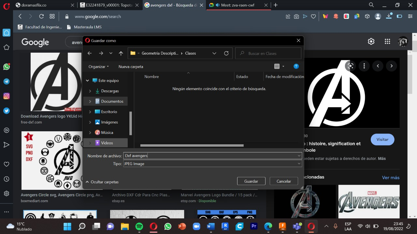Open Google settings gear
The image size is (417, 234).
click(x=371, y=41)
